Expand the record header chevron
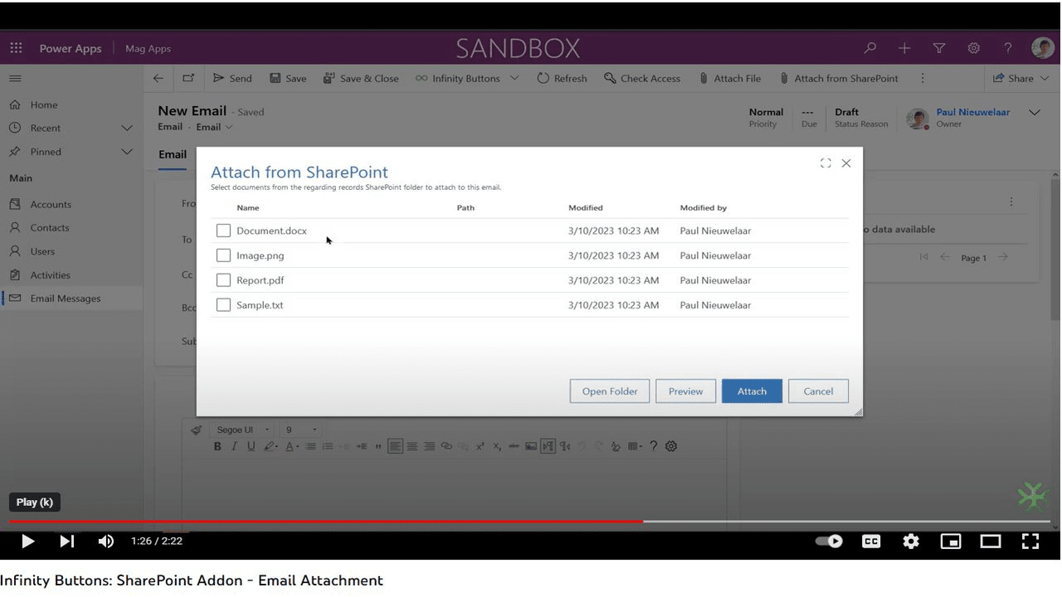 (x=1035, y=112)
